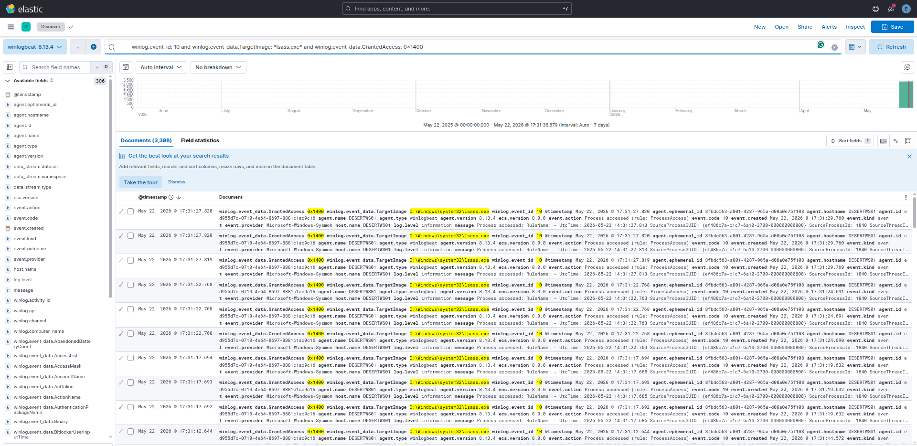Open the user avatar menu
The height and width of the screenshot is (446, 917).
click(x=906, y=9)
